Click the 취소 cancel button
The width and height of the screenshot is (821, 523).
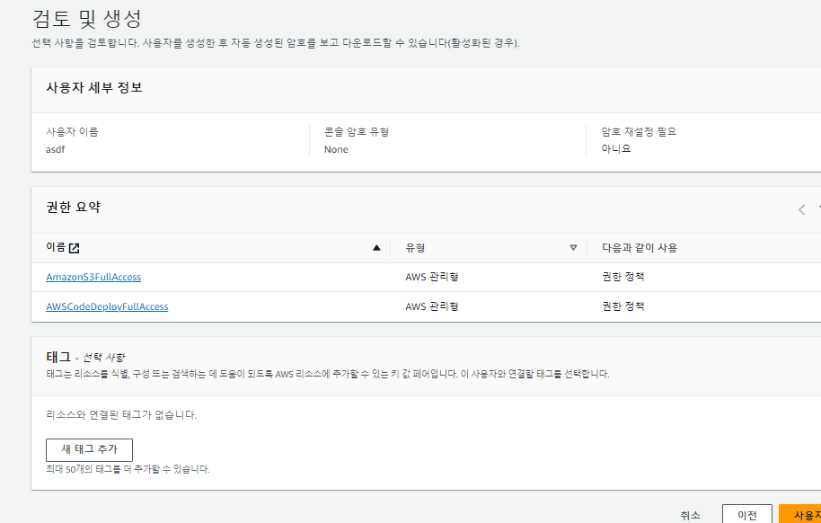[690, 515]
